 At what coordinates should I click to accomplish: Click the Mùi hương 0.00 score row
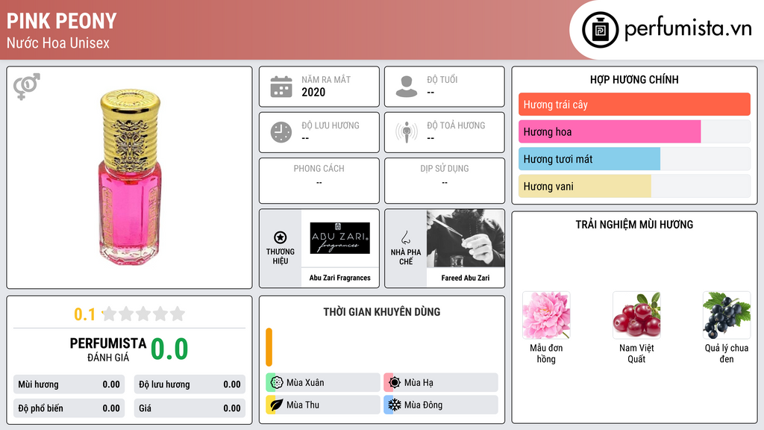[69, 384]
